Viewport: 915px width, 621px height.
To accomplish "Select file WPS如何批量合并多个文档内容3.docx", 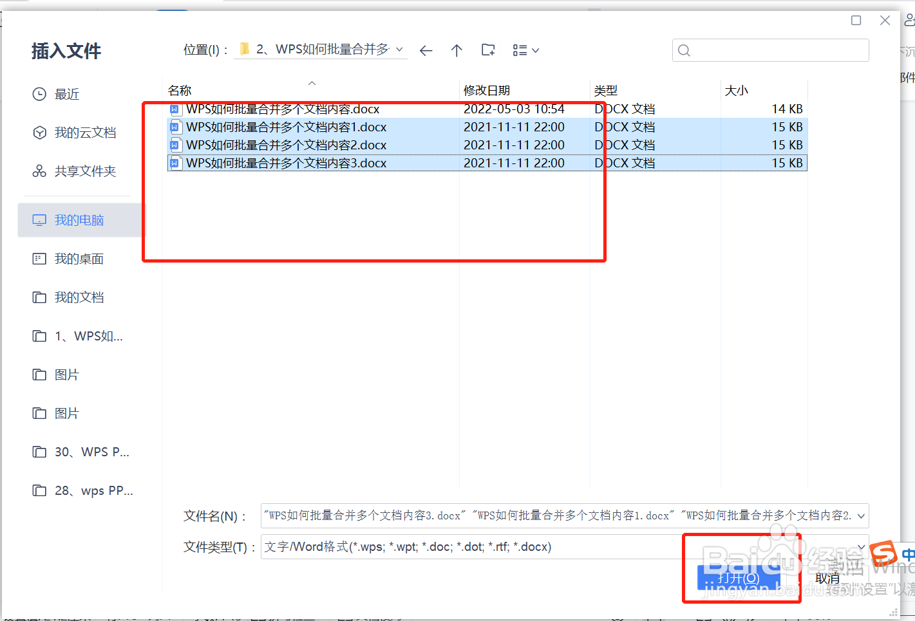I will coord(287,163).
